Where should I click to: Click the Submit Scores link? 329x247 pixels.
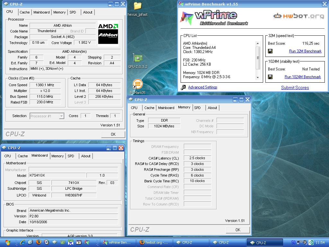(295, 87)
